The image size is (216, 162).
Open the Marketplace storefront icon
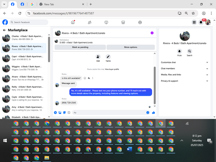[123, 22]
